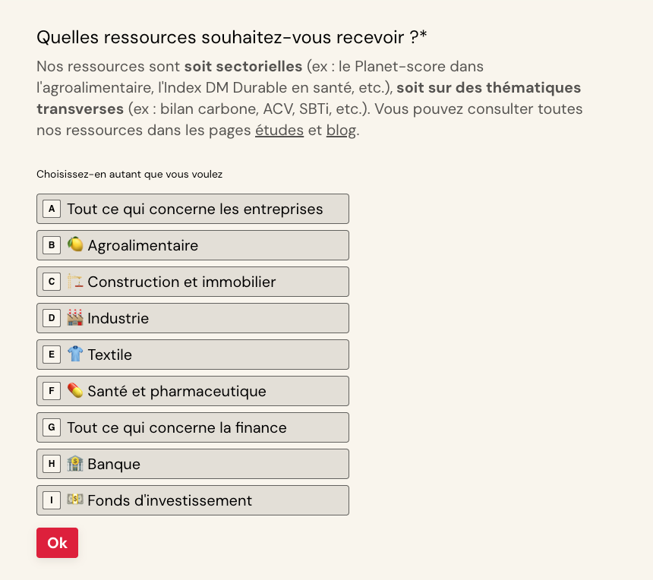This screenshot has width=653, height=580.
Task: Confirm selection with the red Ok button
Action: click(x=57, y=543)
